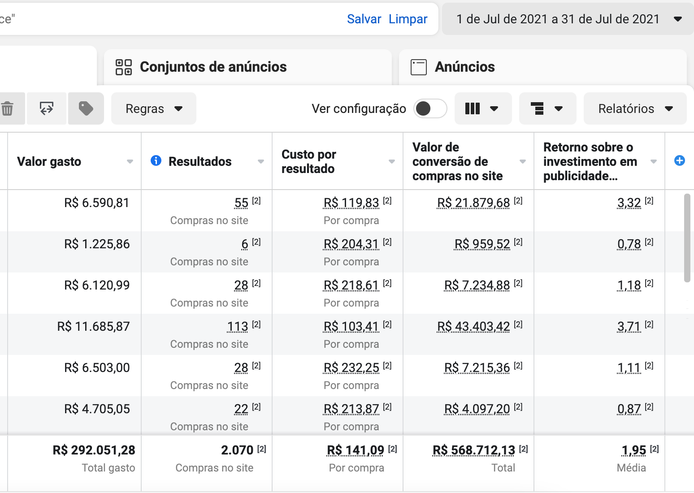Click the trash delete icon

click(7, 108)
